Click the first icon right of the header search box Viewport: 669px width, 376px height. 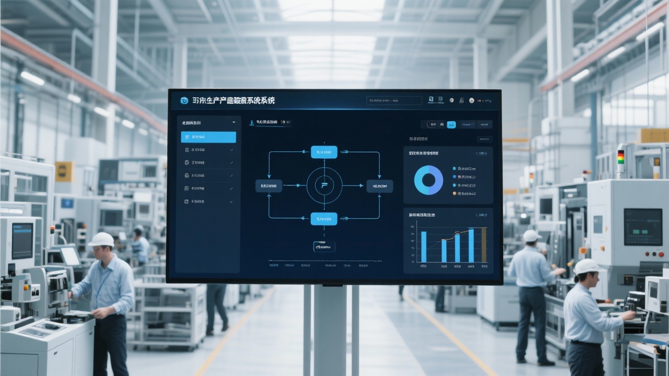coord(431,100)
